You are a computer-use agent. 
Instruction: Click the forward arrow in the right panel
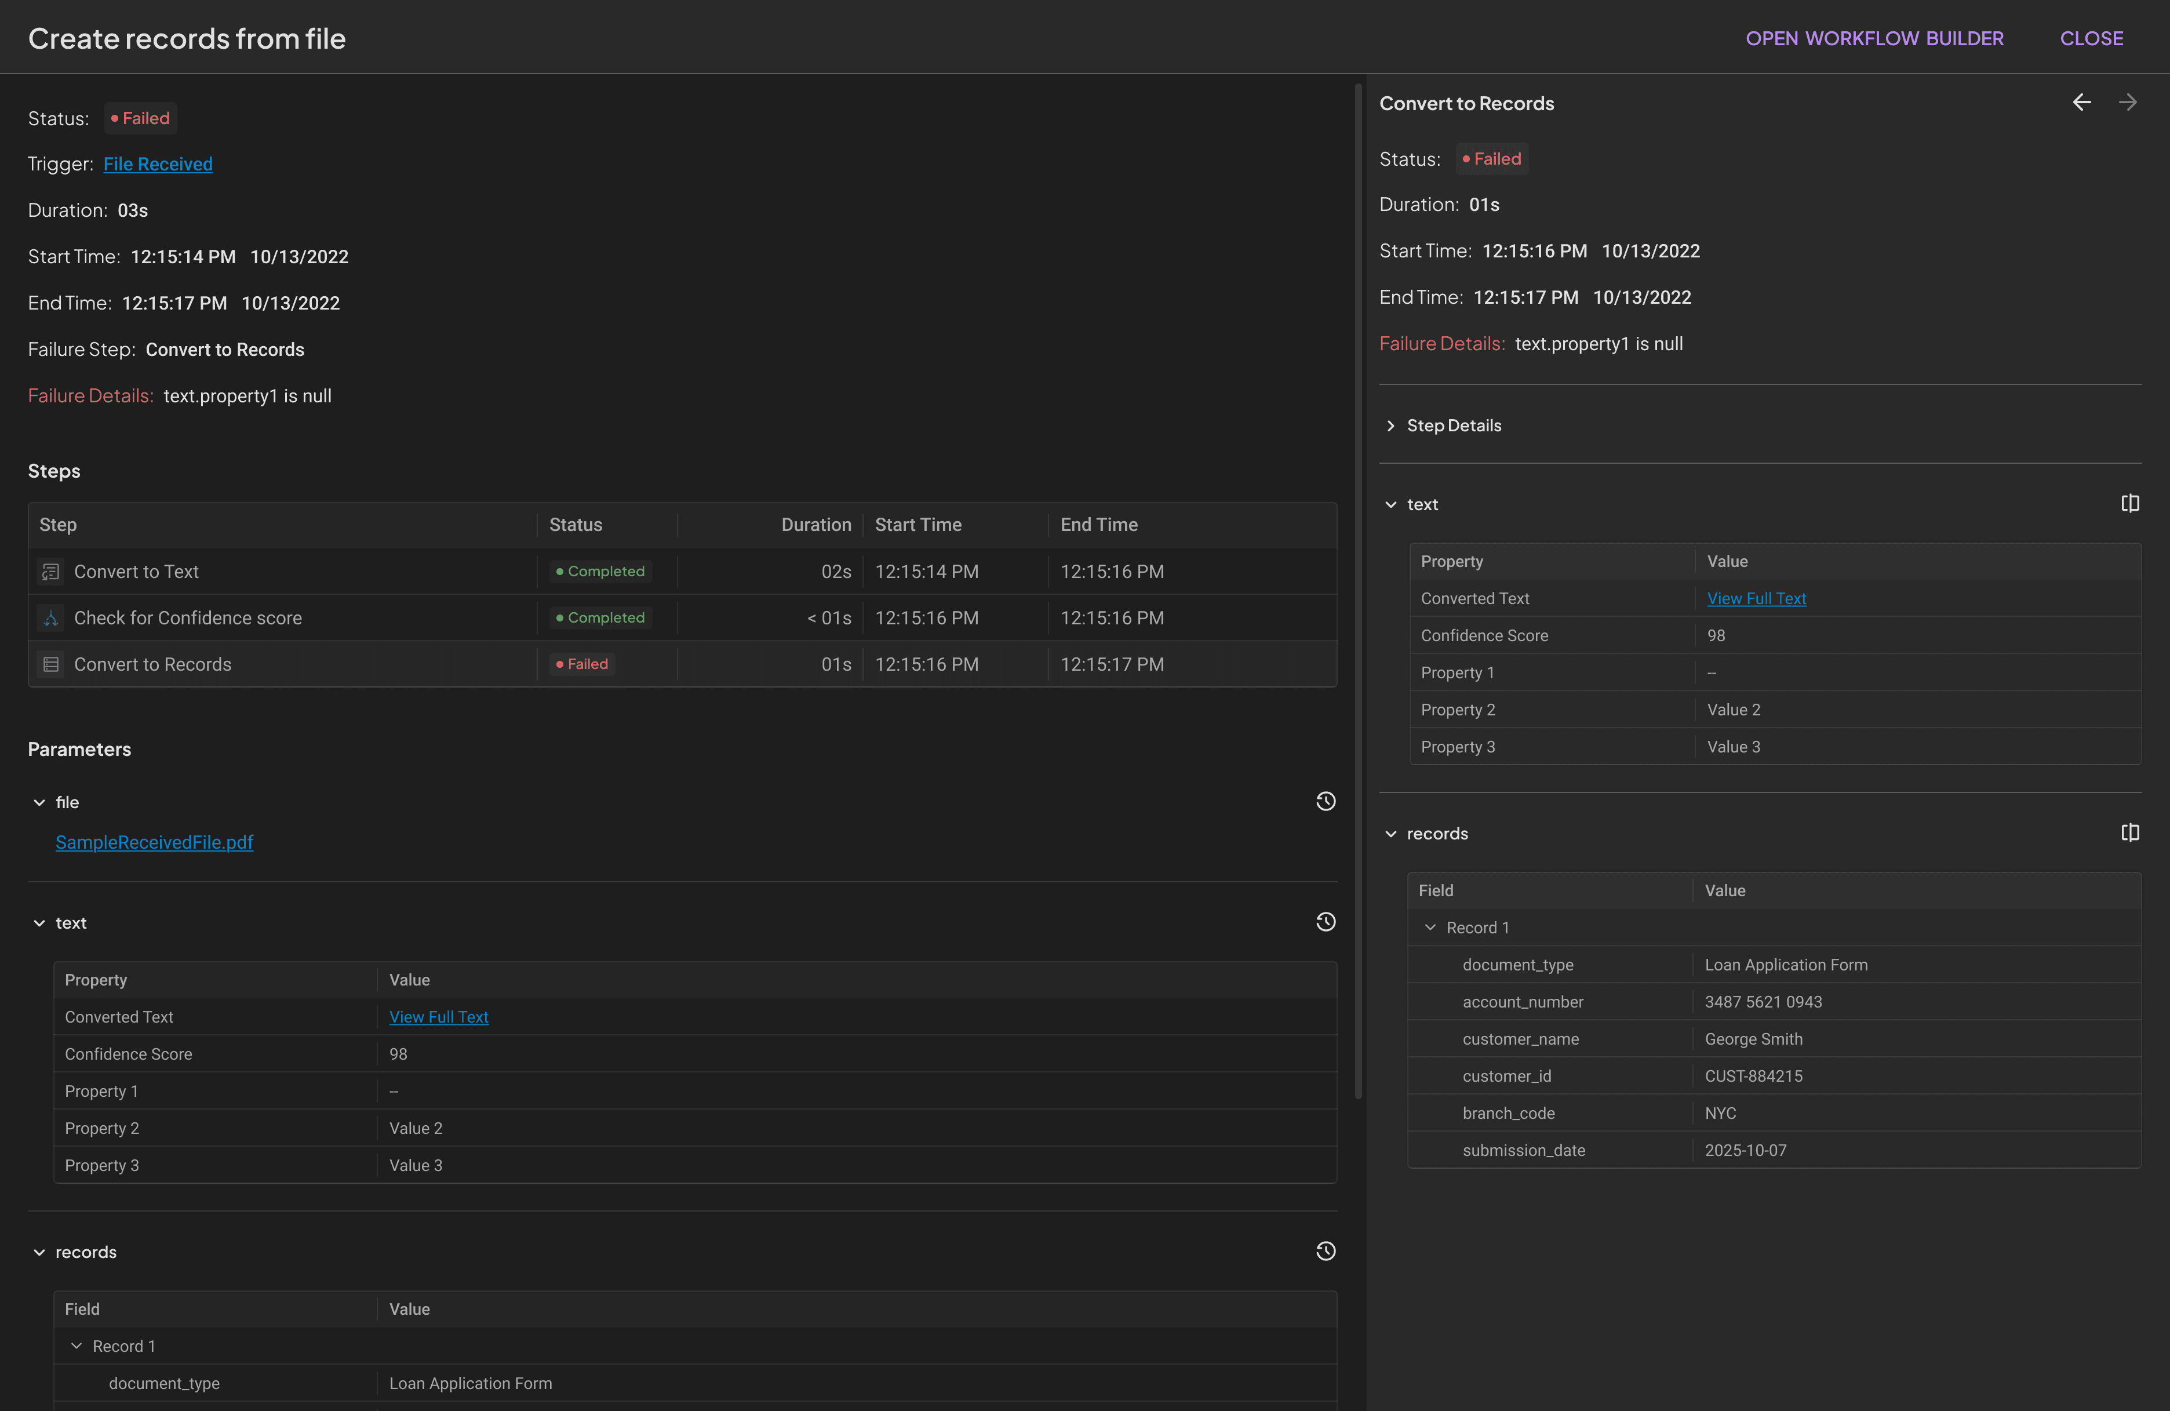pos(2128,102)
